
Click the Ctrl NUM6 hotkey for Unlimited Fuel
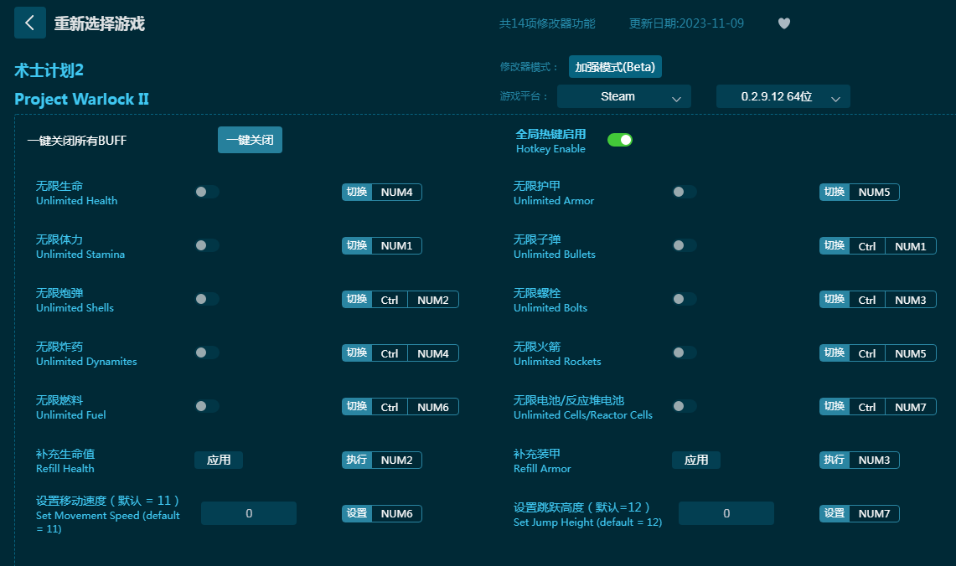tap(400, 407)
